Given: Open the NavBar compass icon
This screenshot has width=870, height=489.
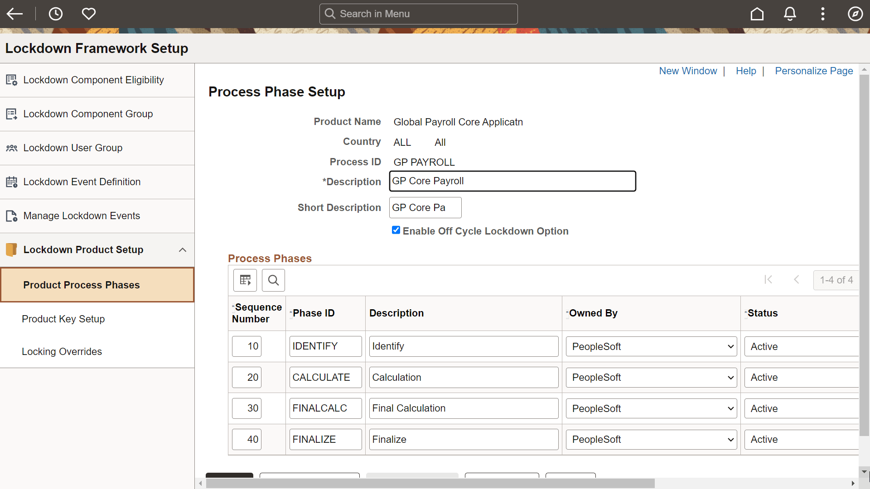Looking at the screenshot, I should [855, 14].
